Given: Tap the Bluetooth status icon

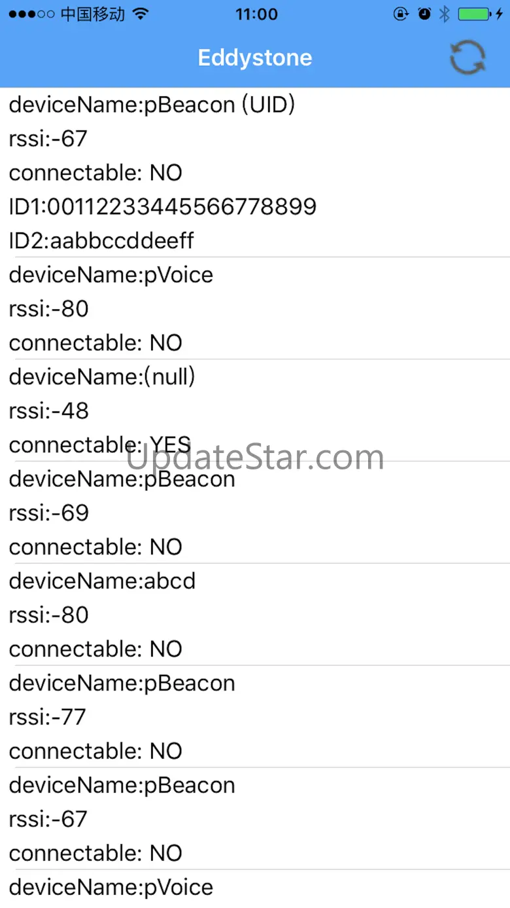Looking at the screenshot, I should pyautogui.click(x=445, y=14).
